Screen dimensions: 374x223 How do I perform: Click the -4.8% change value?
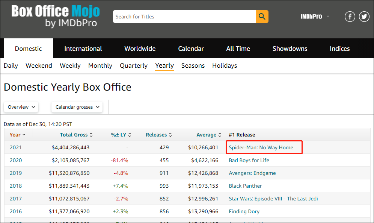pyautogui.click(x=121, y=173)
